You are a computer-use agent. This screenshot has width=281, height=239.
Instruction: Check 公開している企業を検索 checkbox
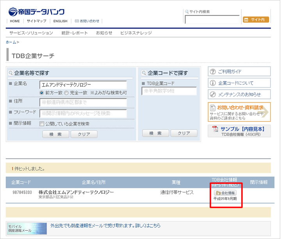click(x=42, y=124)
